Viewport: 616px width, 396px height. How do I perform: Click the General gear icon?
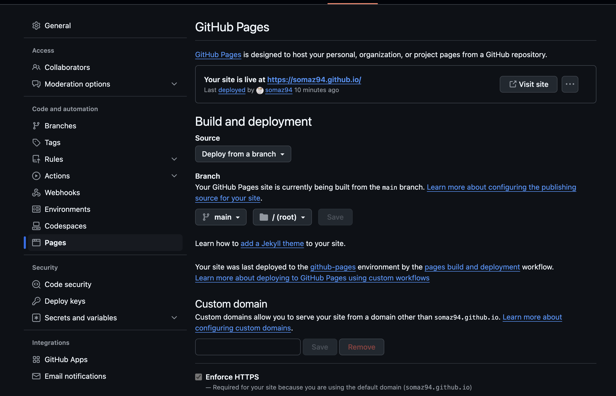click(x=36, y=26)
